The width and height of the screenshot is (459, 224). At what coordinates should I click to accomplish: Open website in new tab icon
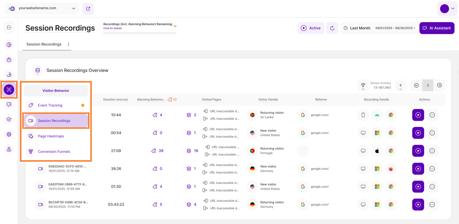88,8
